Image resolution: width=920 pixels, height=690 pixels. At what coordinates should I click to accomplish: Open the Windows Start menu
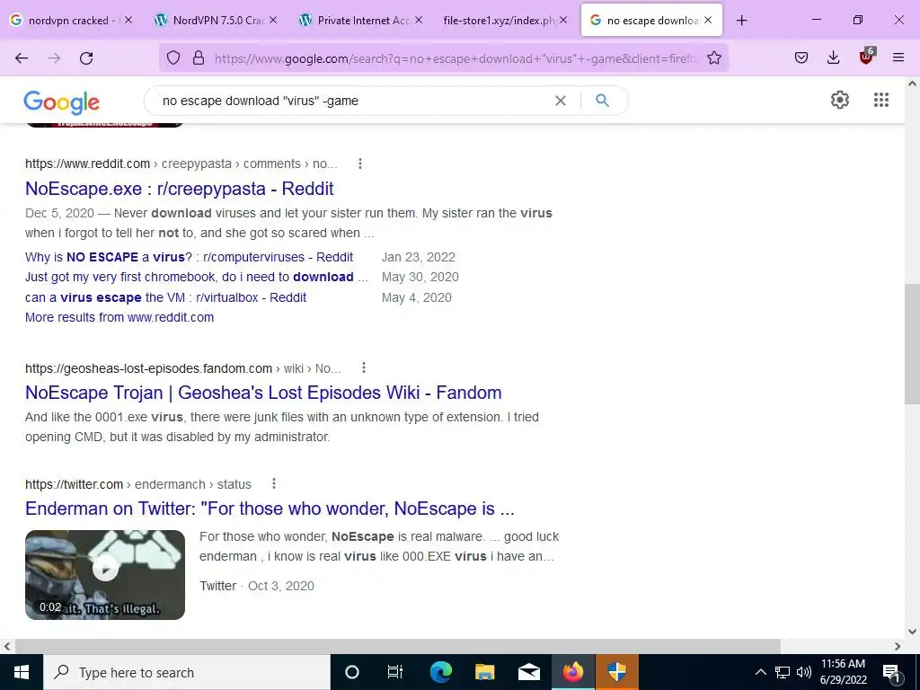[22, 672]
